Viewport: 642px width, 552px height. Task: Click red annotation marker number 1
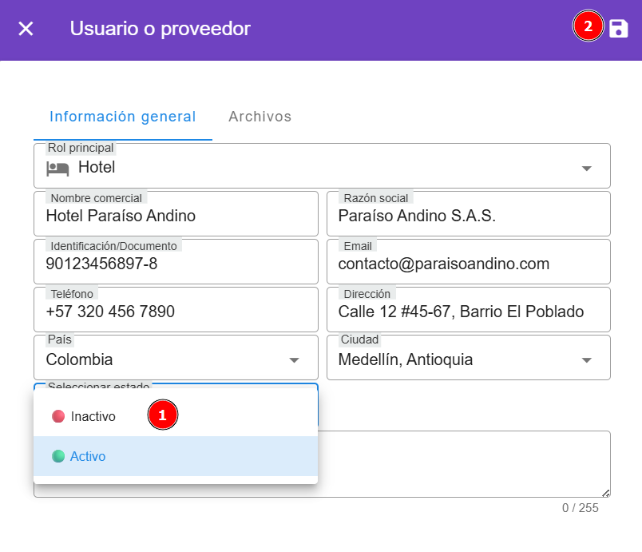pyautogui.click(x=163, y=415)
